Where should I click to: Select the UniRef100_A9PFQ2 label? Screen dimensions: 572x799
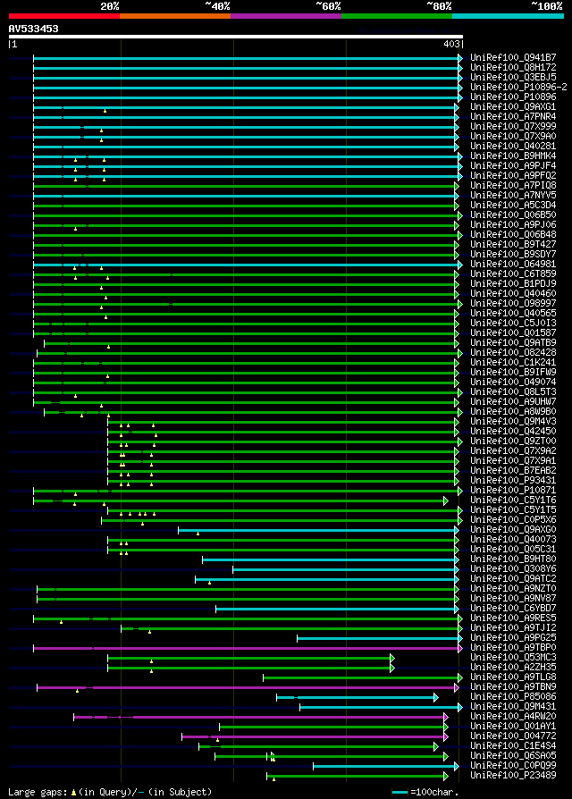513,176
